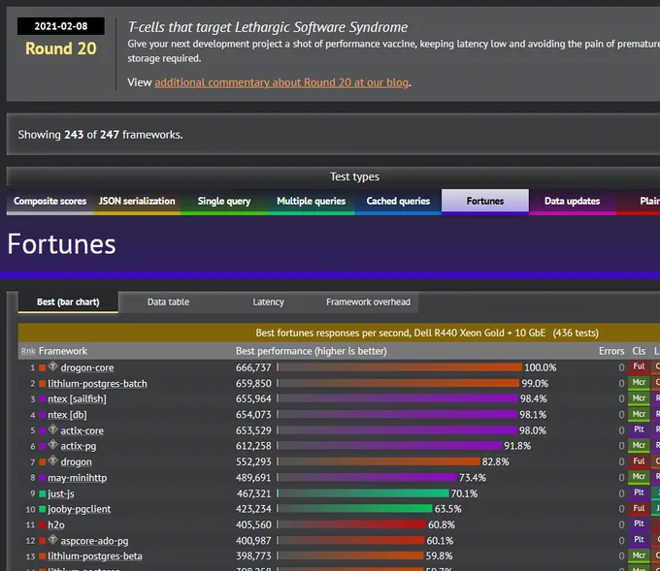Open the Framework overhead tab
The image size is (660, 571).
pos(368,301)
